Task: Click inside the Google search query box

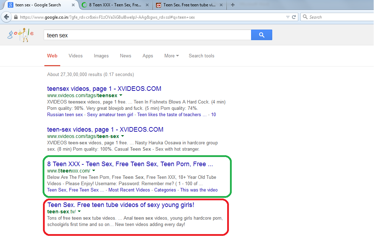Action: coord(148,35)
